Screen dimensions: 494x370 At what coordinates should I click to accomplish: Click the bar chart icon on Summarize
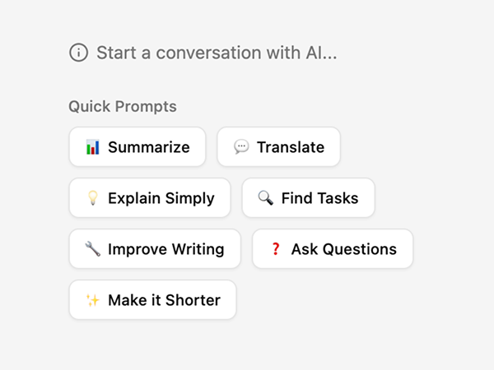pos(93,147)
